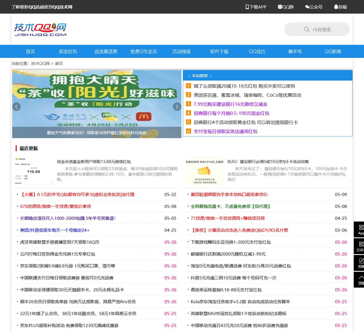Open the 送流量话费 nav tab
The image size is (364, 331).
click(x=106, y=51)
